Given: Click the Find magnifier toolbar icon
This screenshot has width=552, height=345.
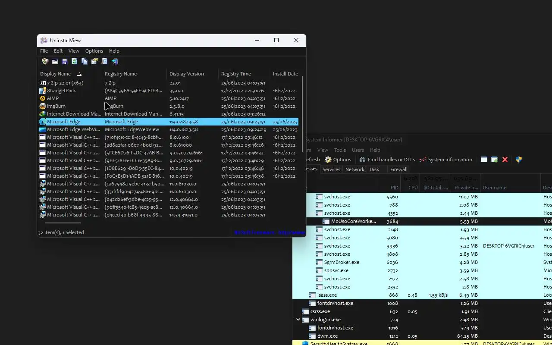Looking at the screenshot, I should [104, 61].
